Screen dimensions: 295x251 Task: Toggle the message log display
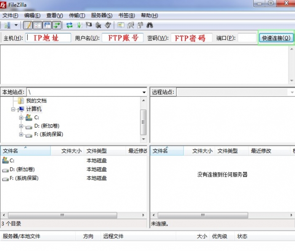coord(28,25)
